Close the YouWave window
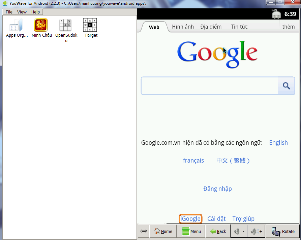The image size is (301, 240). coord(293,2)
